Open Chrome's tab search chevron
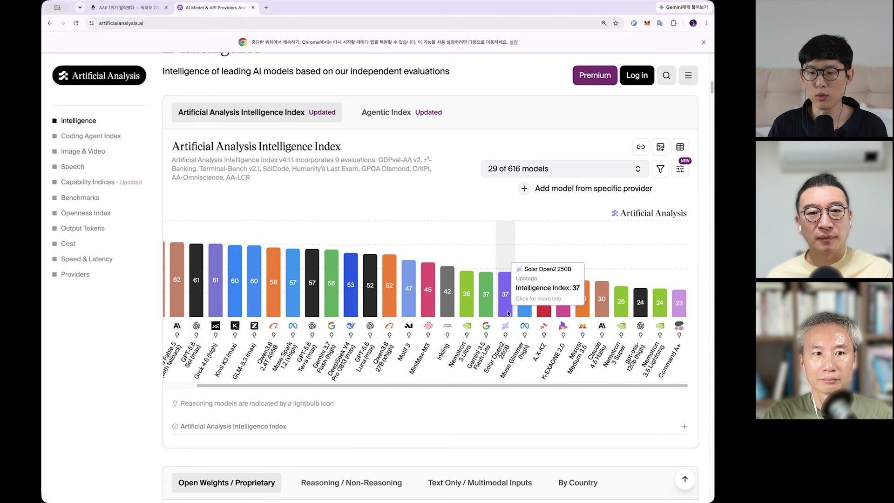The image size is (894, 503). (80, 7)
